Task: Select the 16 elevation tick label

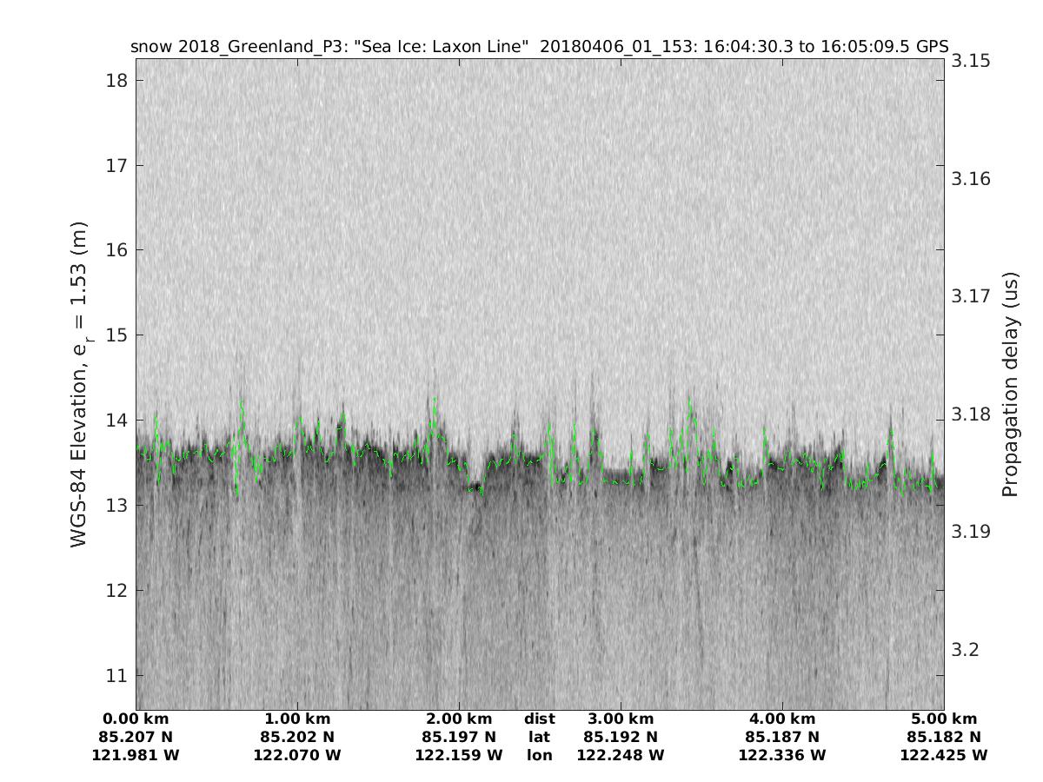Action: (x=116, y=250)
